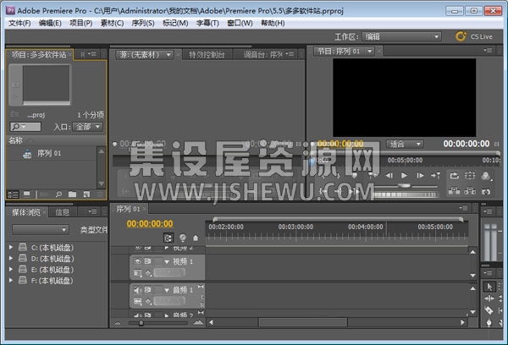
Task: Click the program monitor jog wheel strip
Action: (x=405, y=194)
